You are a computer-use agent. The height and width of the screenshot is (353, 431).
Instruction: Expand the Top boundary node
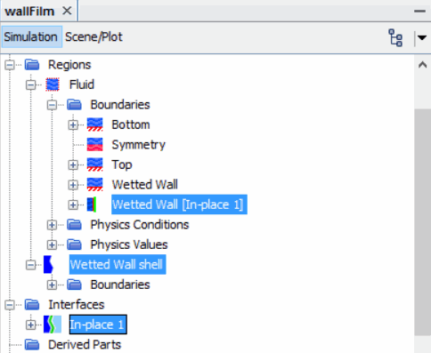coord(73,165)
